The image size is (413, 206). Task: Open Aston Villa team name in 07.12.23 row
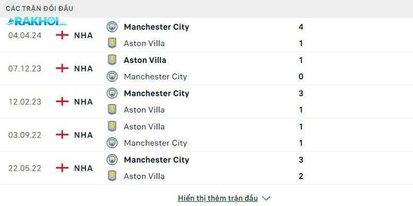tap(145, 60)
